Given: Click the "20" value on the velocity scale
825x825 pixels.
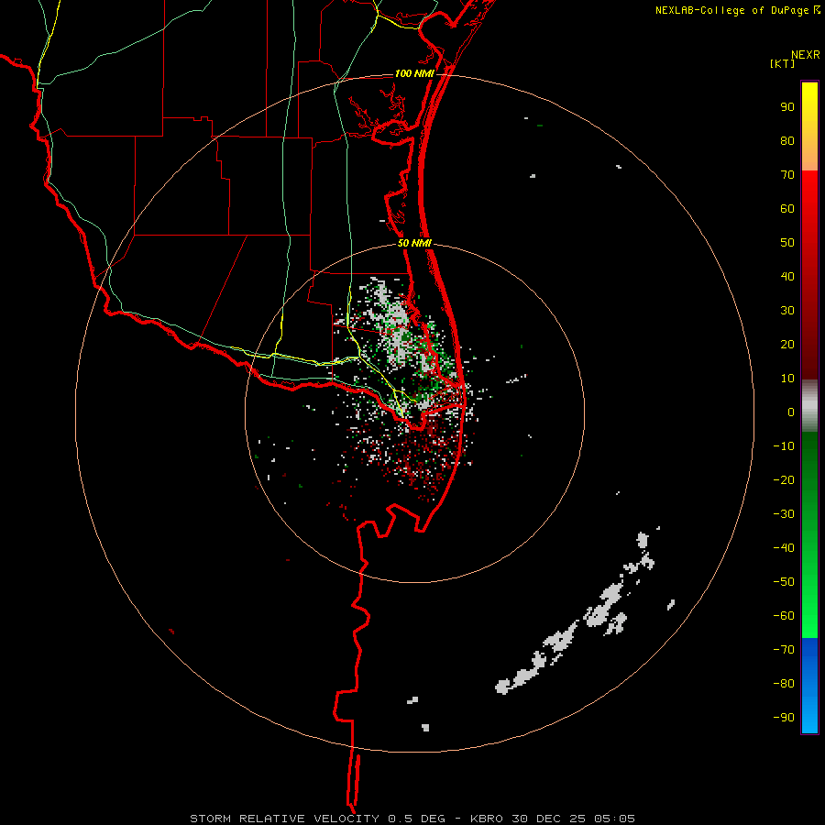Looking at the screenshot, I should click(x=787, y=344).
